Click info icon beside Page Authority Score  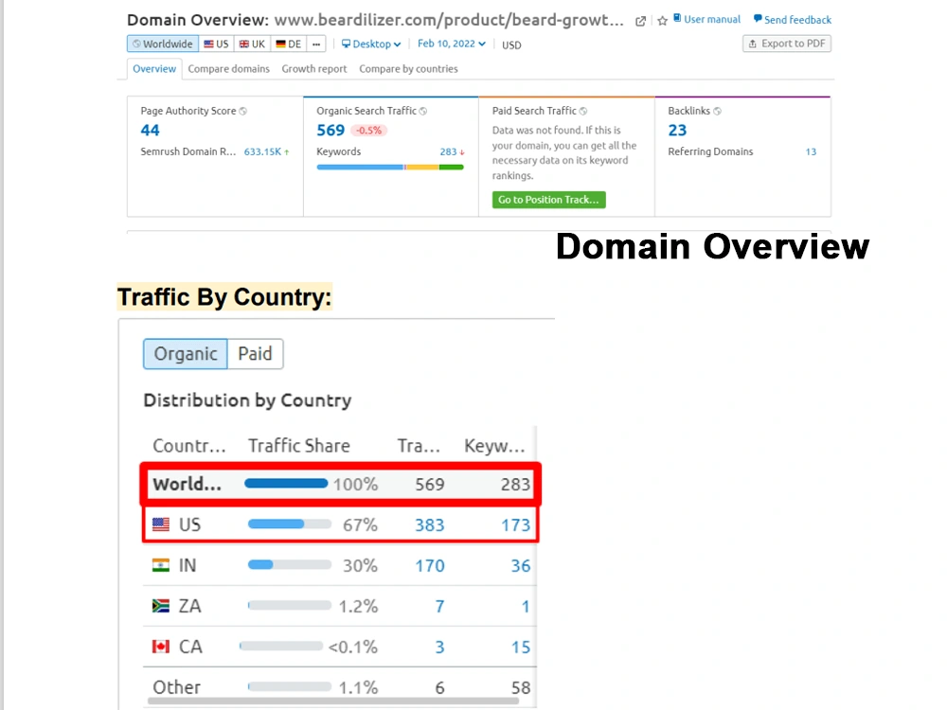pos(242,111)
